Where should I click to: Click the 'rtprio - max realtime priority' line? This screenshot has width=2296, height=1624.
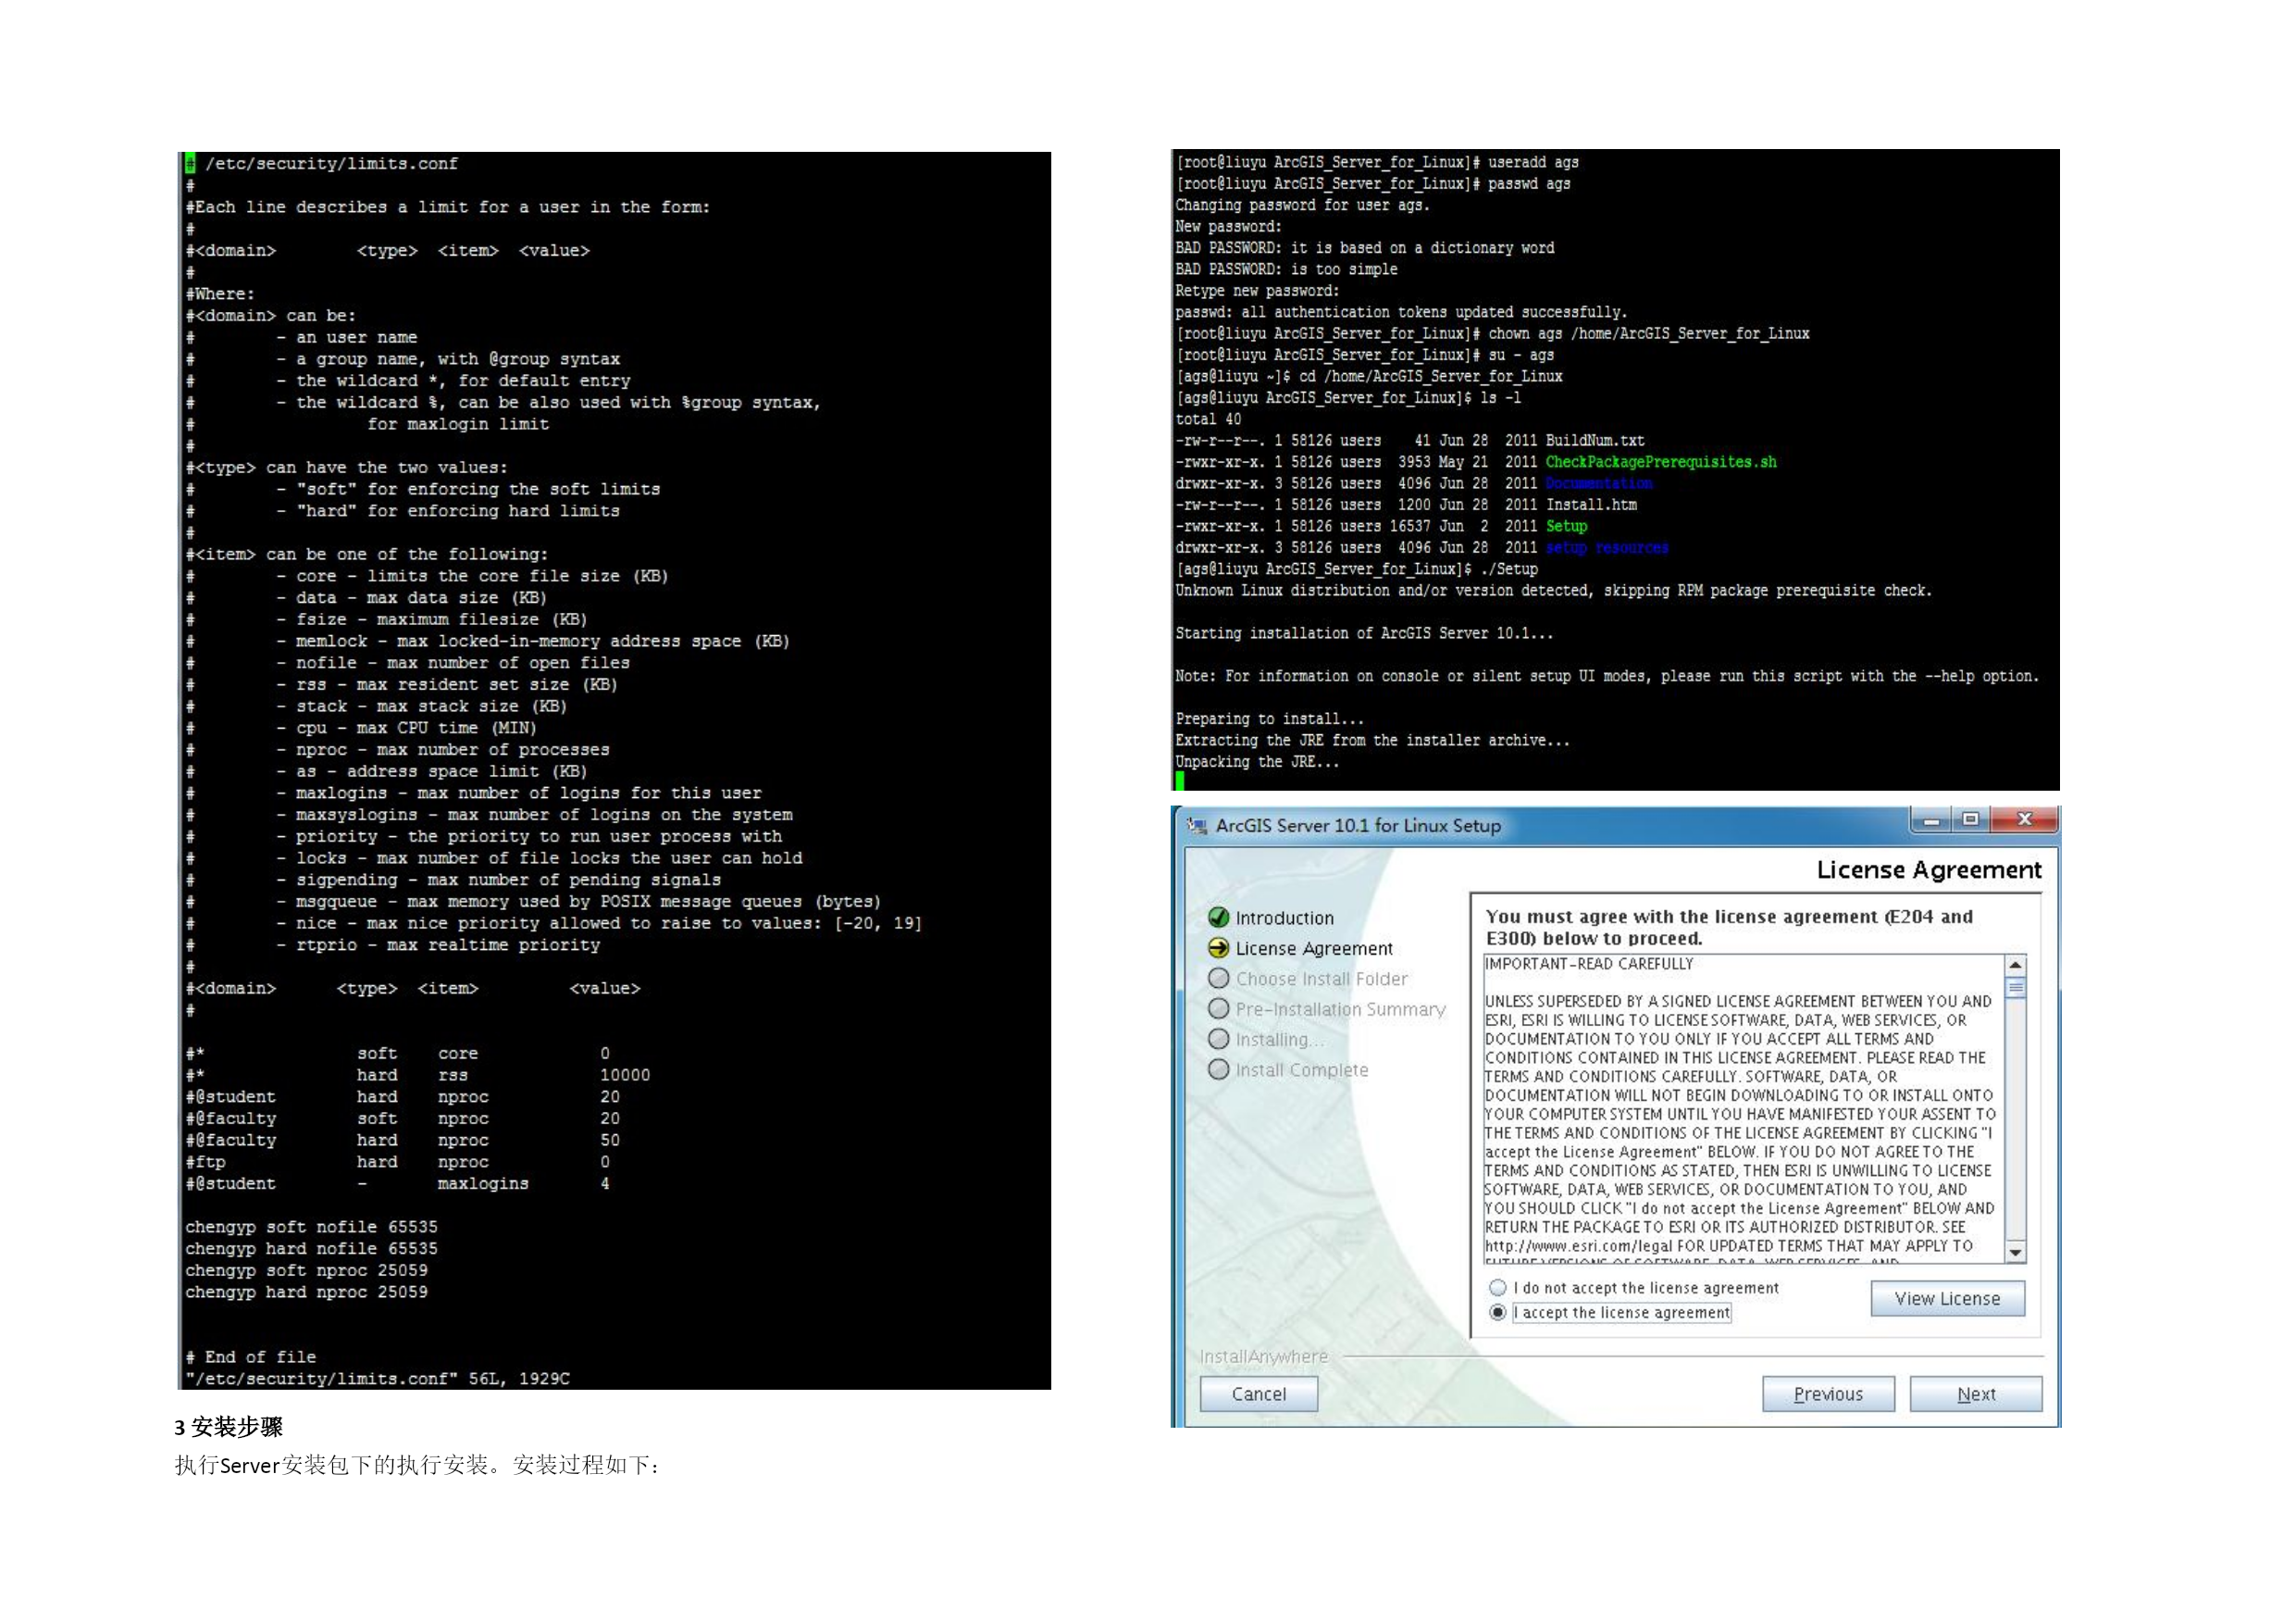tap(438, 944)
